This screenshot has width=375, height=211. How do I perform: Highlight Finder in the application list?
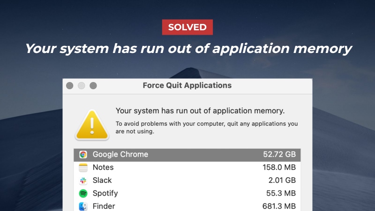(x=104, y=206)
